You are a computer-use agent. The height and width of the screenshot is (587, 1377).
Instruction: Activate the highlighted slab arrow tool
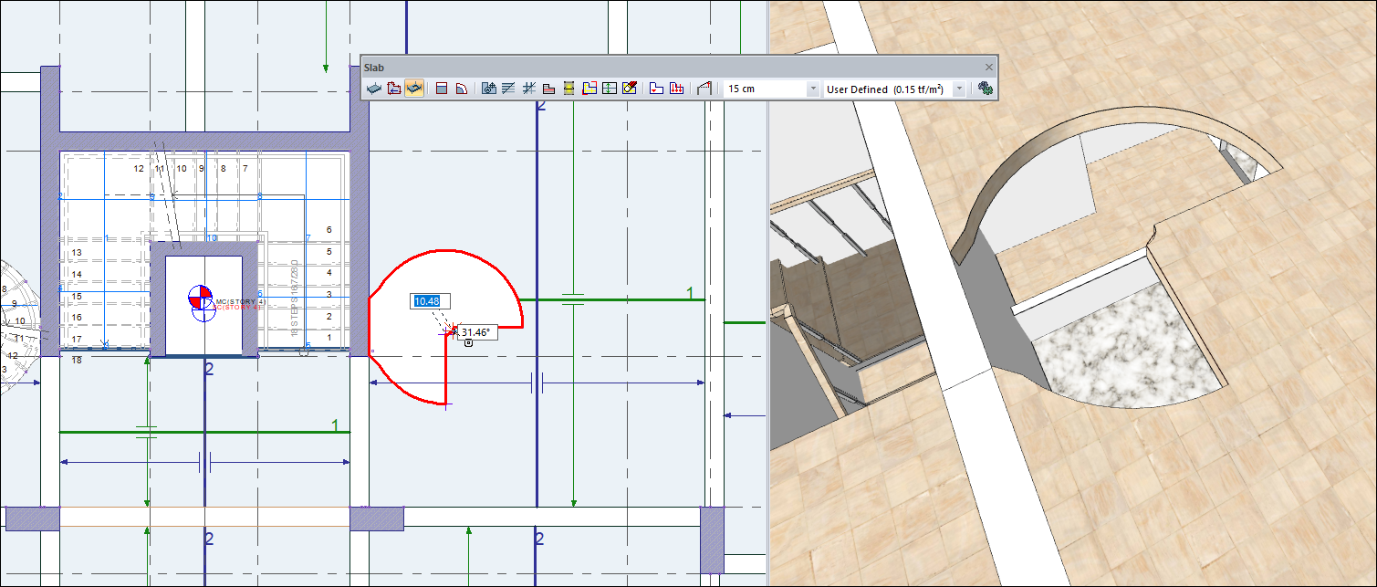coord(413,89)
